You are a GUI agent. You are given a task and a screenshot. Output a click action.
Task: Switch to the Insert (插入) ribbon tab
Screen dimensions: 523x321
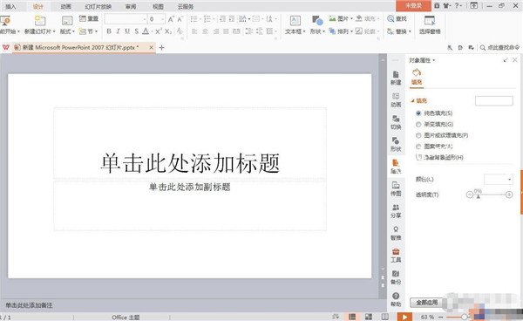(11, 6)
